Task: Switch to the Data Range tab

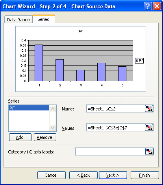Action: click(19, 20)
